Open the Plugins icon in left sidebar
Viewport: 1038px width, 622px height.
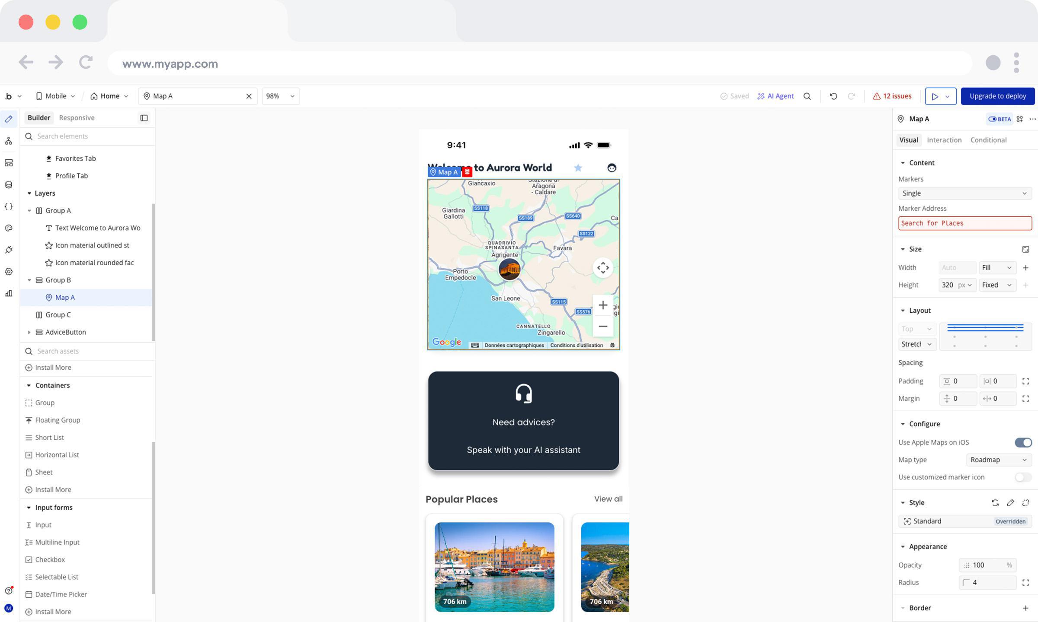point(9,250)
